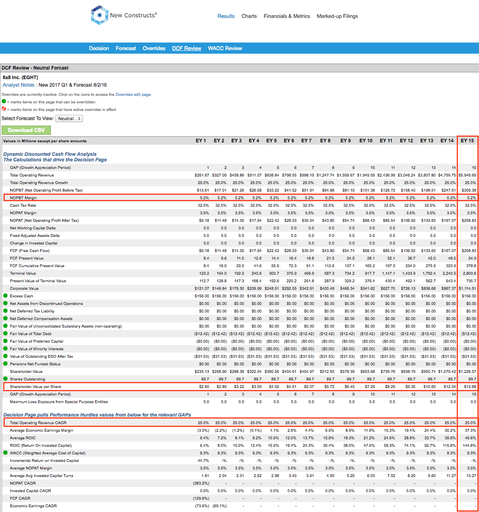Click the Maximum Loss Exposure row label

click(59, 401)
